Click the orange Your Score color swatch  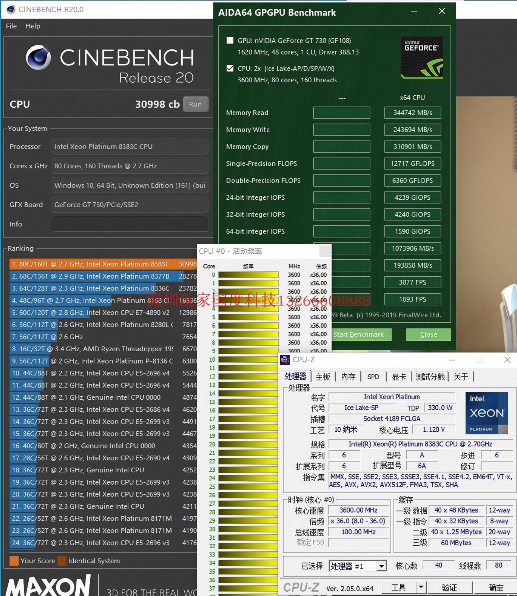[x=14, y=561]
